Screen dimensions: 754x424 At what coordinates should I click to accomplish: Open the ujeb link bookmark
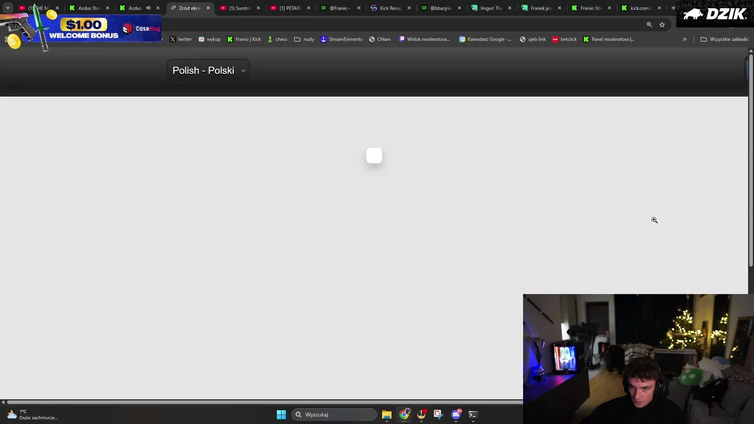pos(533,39)
